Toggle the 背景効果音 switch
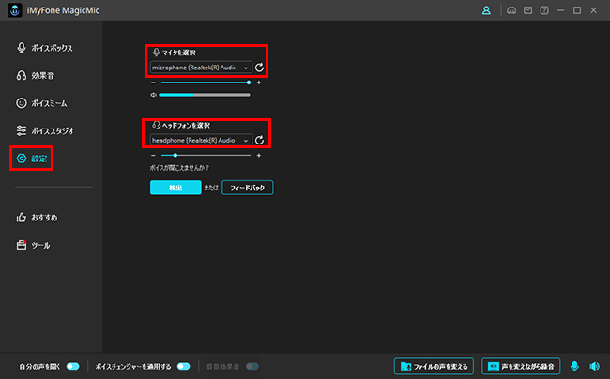This screenshot has height=379, width=610. [252, 366]
